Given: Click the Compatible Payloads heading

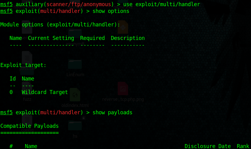Looking at the screenshot, I should click(29, 126).
